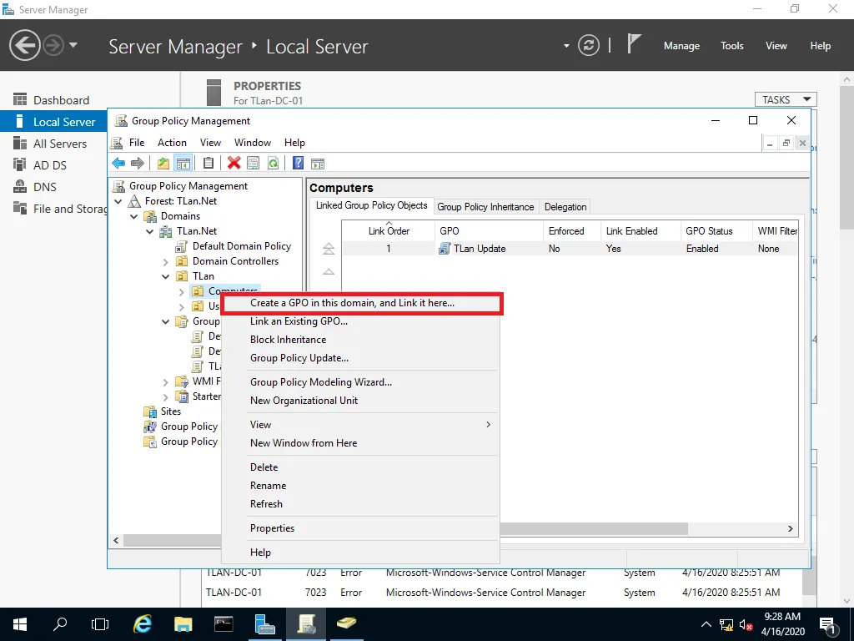The image size is (854, 641).
Task: Open the Action menu in Group Policy Management
Action: coord(172,143)
